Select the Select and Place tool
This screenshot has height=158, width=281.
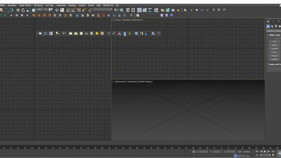[33, 10]
